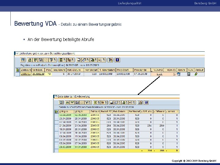Expand Views dropdown arrow in Lieferplanergebnisse toolbar
This screenshot has width=220, height=165.
88,60
